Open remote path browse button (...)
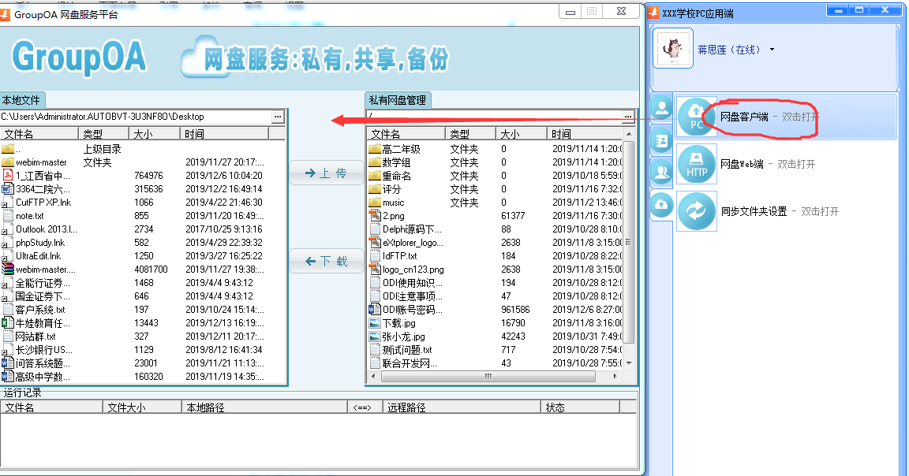This screenshot has height=476, width=909. coord(628,117)
